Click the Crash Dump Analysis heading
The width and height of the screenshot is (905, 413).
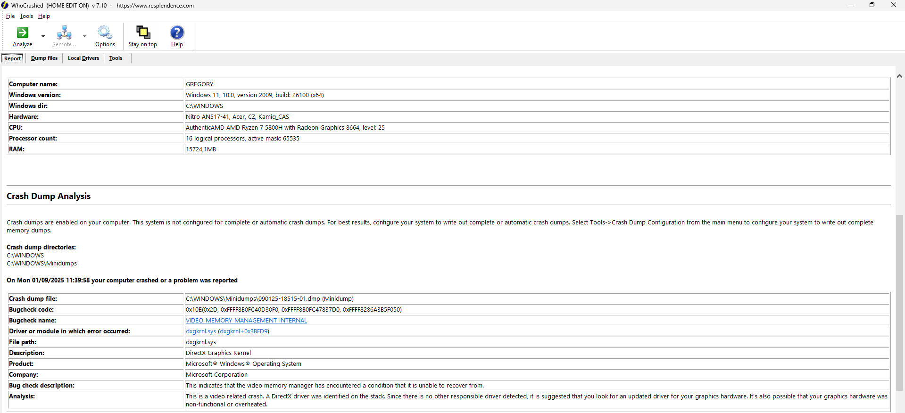(49, 196)
